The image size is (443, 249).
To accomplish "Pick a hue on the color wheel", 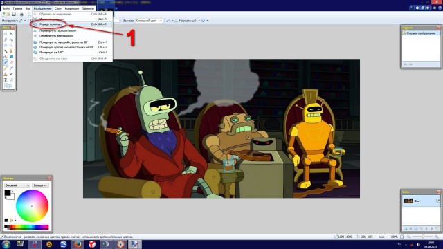I will pyautogui.click(x=32, y=205).
